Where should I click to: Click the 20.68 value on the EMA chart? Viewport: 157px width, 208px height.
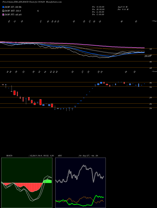(x=148, y=56)
